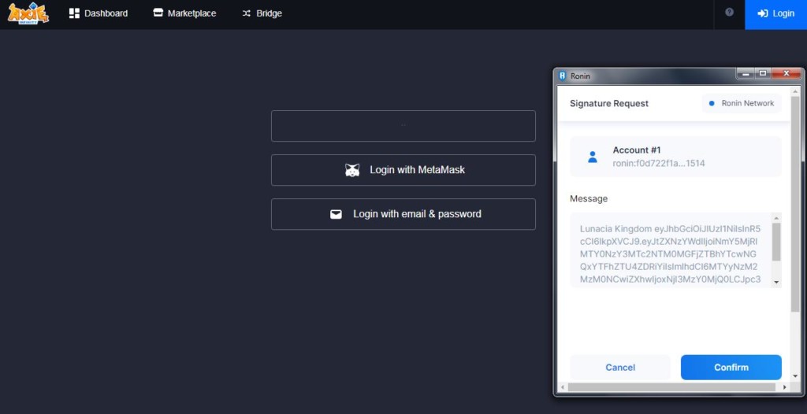This screenshot has width=807, height=414.
Task: Click Ronin window horizontal scroll right arrow
Action: (x=785, y=387)
